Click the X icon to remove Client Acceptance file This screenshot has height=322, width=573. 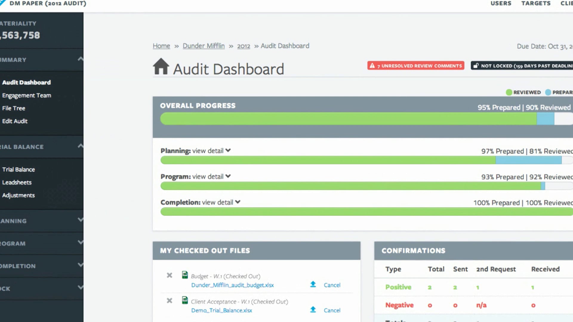pyautogui.click(x=170, y=301)
